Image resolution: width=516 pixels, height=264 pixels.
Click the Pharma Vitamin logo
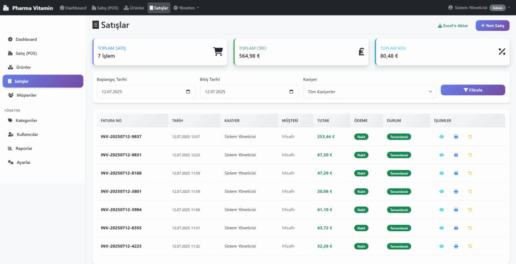click(28, 8)
